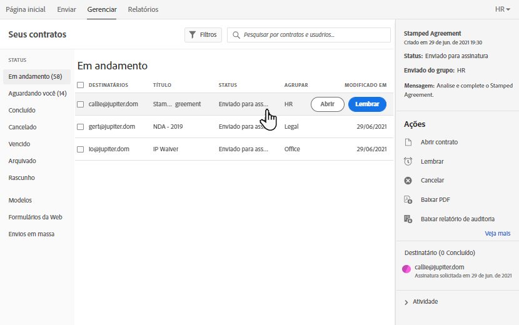Click the search magnifier icon

(236, 35)
